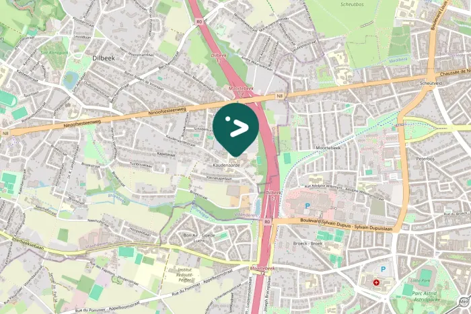Click the parking P icon near Astridpark
Viewport: 471px width, 314px height.
tap(383, 269)
